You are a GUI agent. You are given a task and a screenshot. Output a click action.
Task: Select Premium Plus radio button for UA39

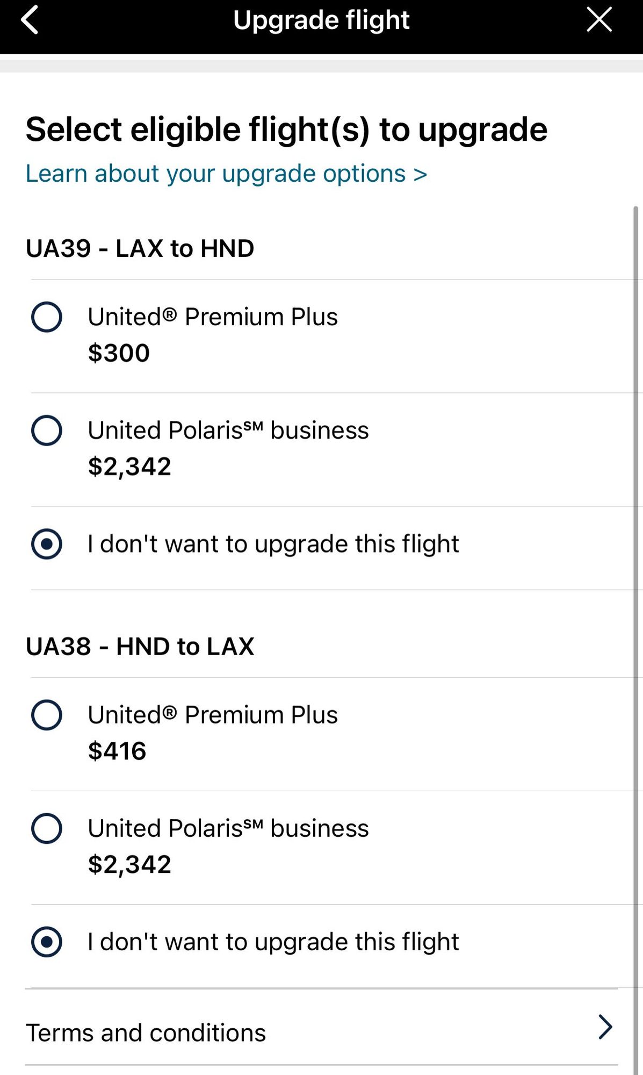pyautogui.click(x=47, y=317)
